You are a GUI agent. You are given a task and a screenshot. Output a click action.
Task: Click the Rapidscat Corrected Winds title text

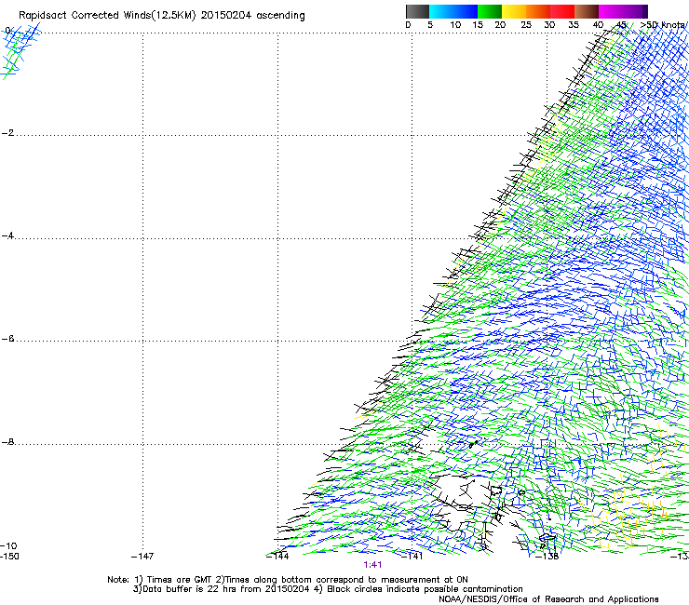[162, 16]
